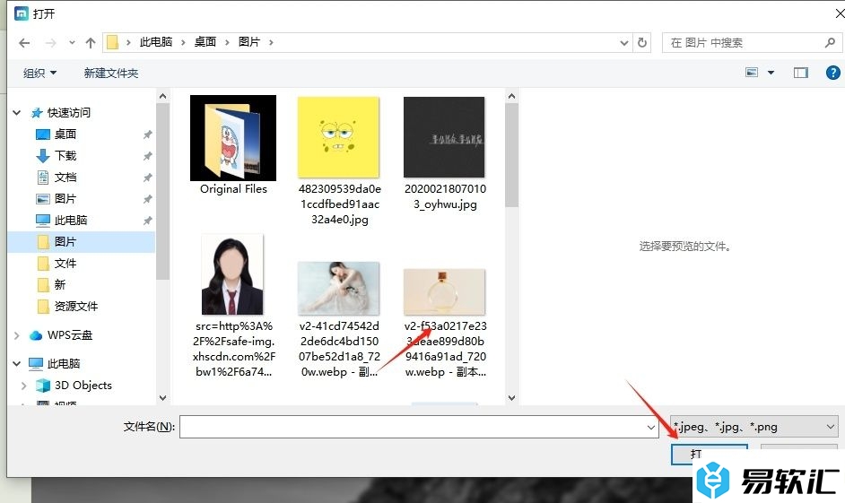Open the 新 folder in sidebar

point(60,284)
